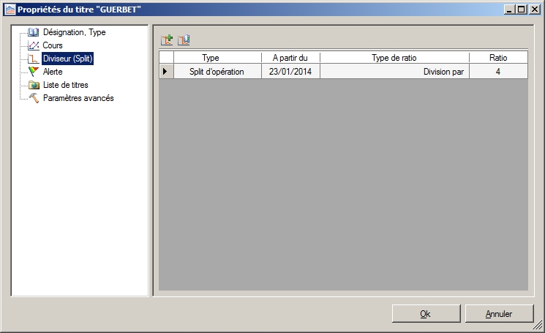Image resolution: width=545 pixels, height=333 pixels.
Task: Show Paramètres avancés settings
Action: click(x=78, y=98)
